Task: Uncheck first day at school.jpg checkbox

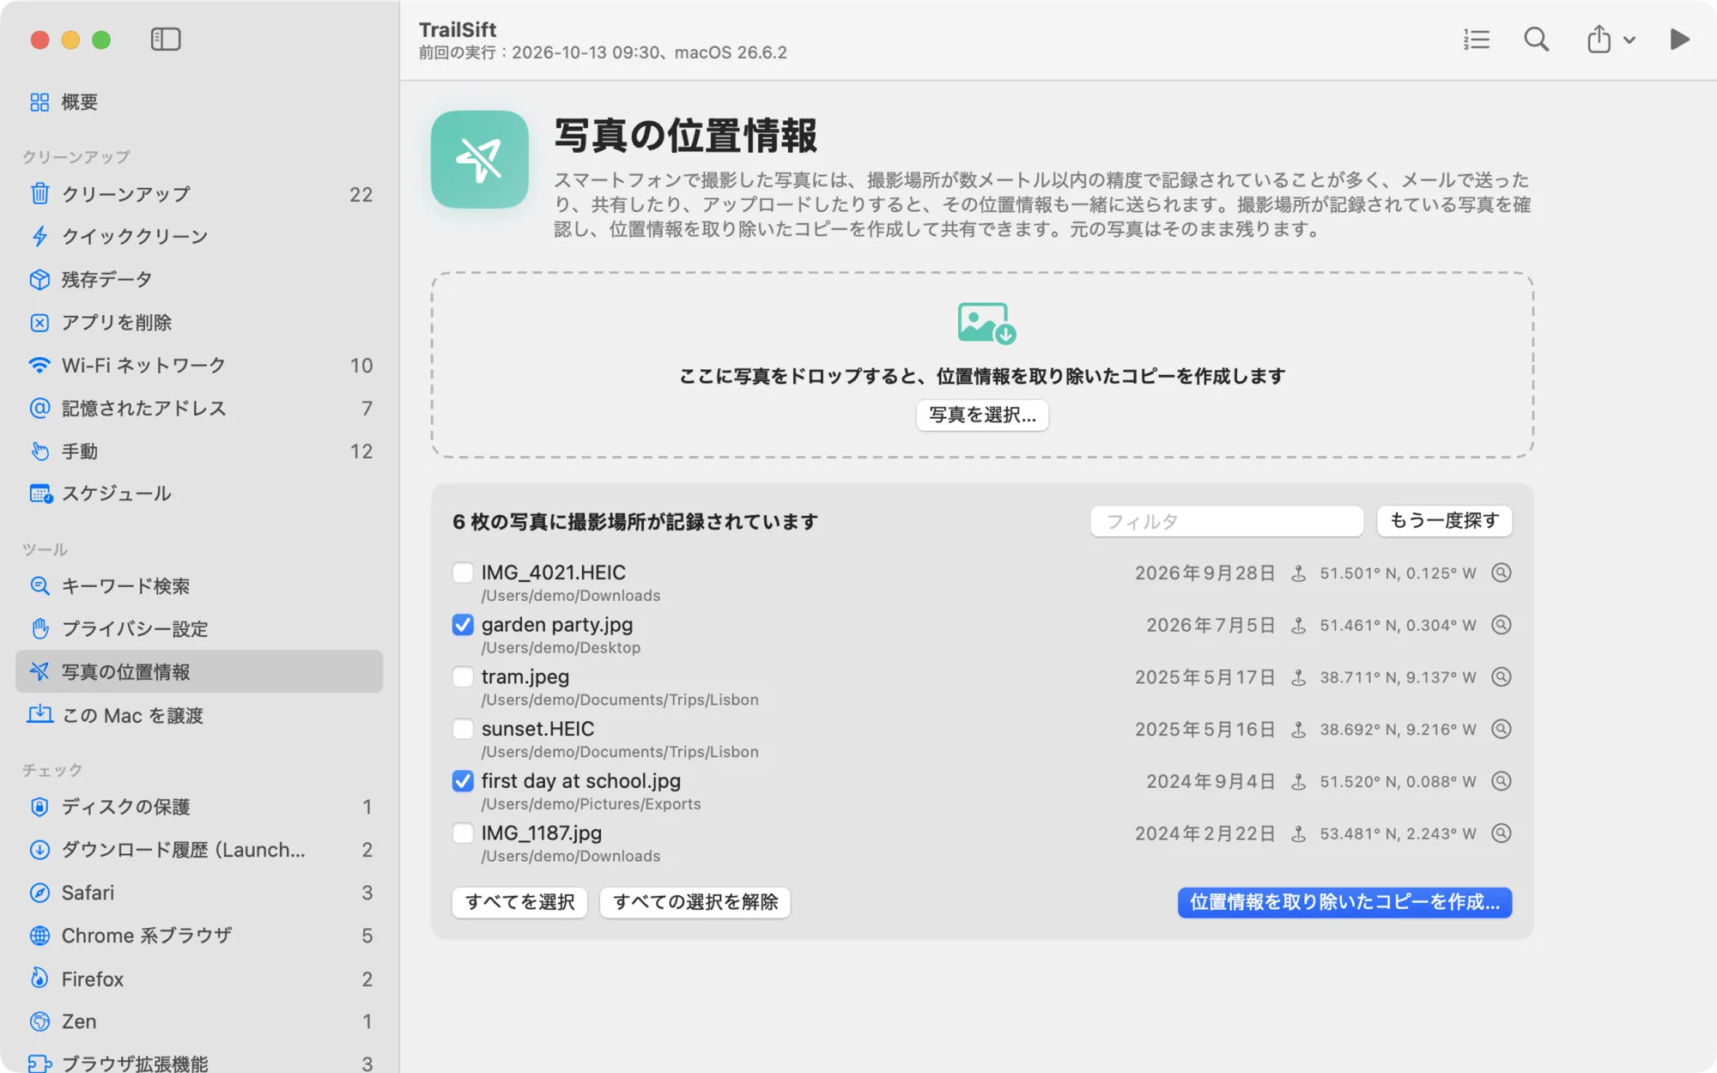Action: click(x=463, y=781)
